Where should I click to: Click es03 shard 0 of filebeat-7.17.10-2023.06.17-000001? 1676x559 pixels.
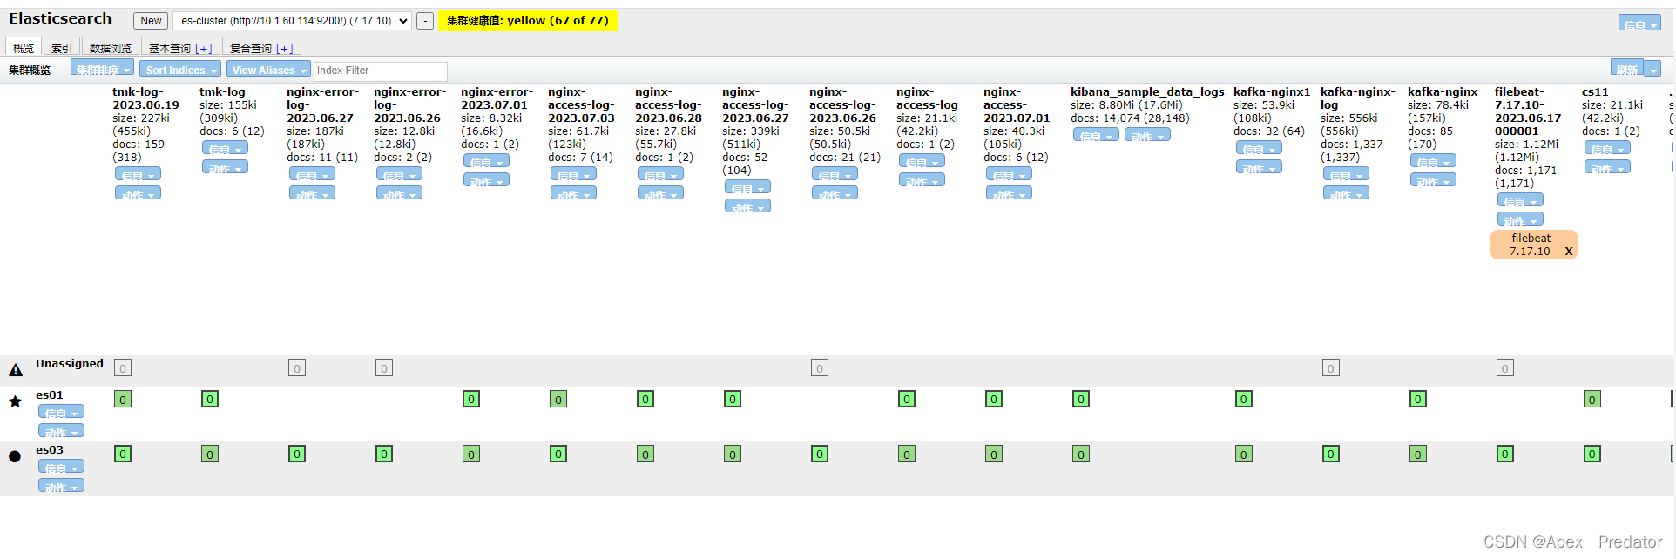[x=1505, y=454]
